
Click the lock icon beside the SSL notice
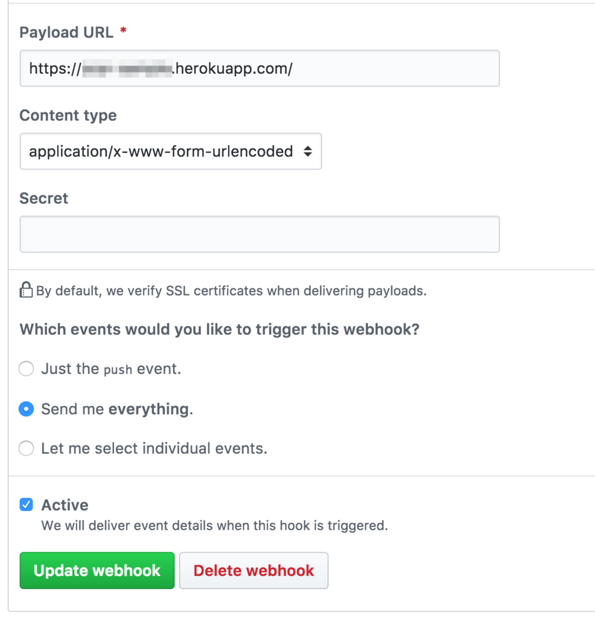click(x=26, y=290)
